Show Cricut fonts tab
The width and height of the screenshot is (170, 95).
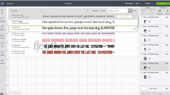pos(103,11)
